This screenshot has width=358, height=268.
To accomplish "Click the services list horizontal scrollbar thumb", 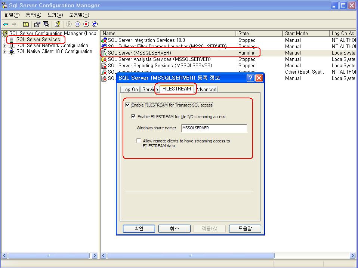I will 191,255.
